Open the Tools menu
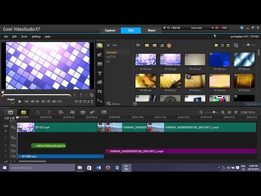The image size is (261, 196). click(x=24, y=36)
